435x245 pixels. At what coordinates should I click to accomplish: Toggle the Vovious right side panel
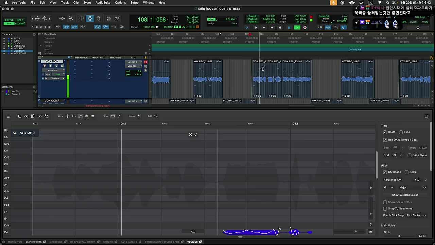427,116
